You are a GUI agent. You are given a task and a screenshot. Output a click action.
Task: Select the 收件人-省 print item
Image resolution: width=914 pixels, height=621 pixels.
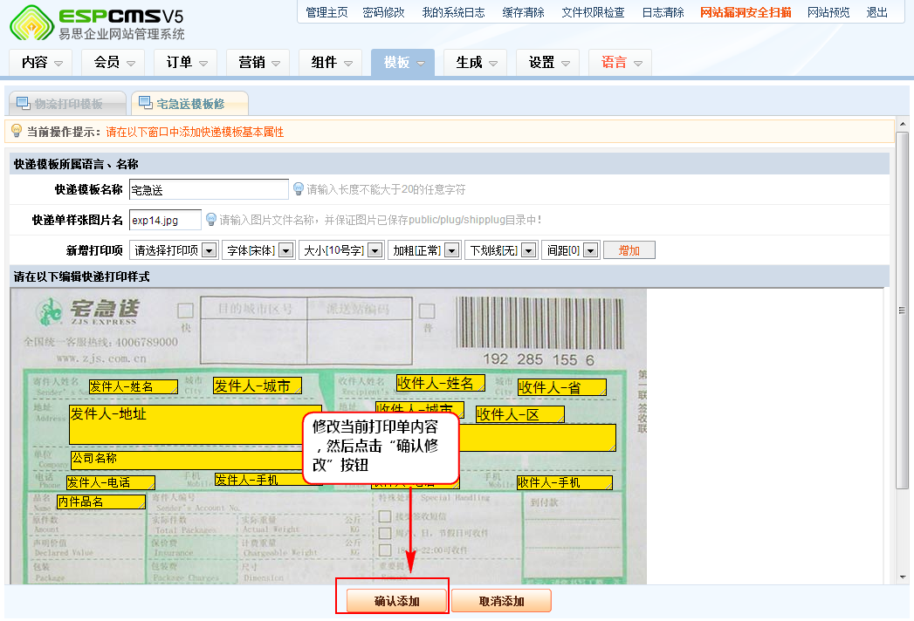[x=562, y=387]
